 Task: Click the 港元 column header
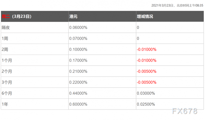click(x=74, y=16)
